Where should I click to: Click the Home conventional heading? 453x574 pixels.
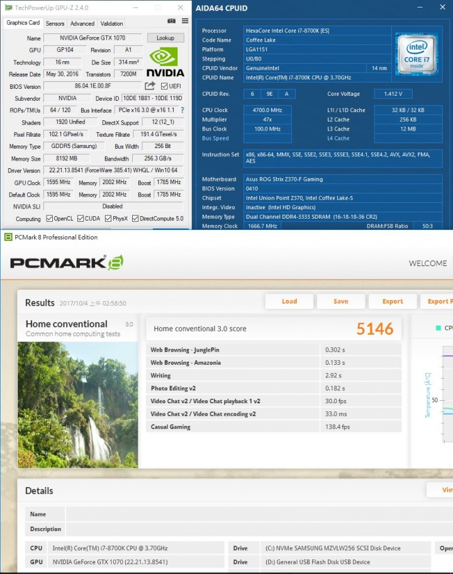click(67, 324)
